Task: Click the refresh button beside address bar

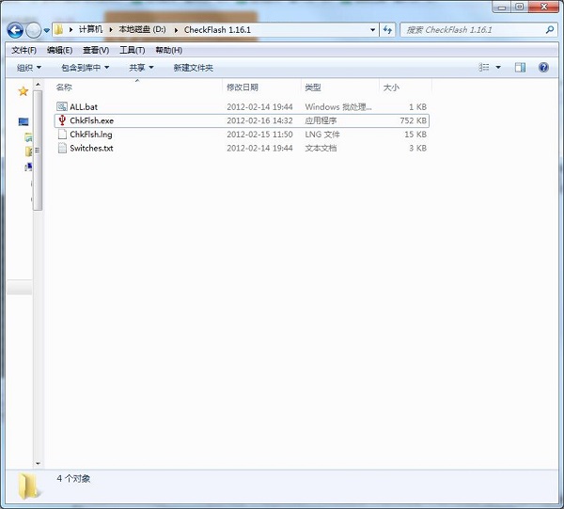Action: 386,30
